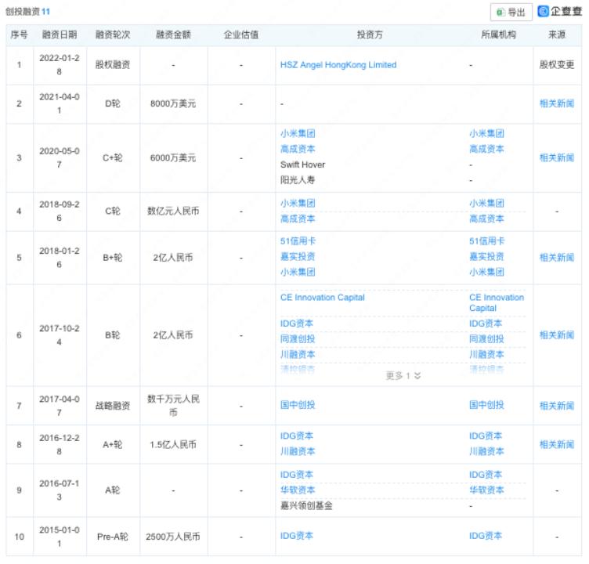Click 高成资本 investor in C+轮 row
This screenshot has height=564, width=589.
tap(298, 149)
